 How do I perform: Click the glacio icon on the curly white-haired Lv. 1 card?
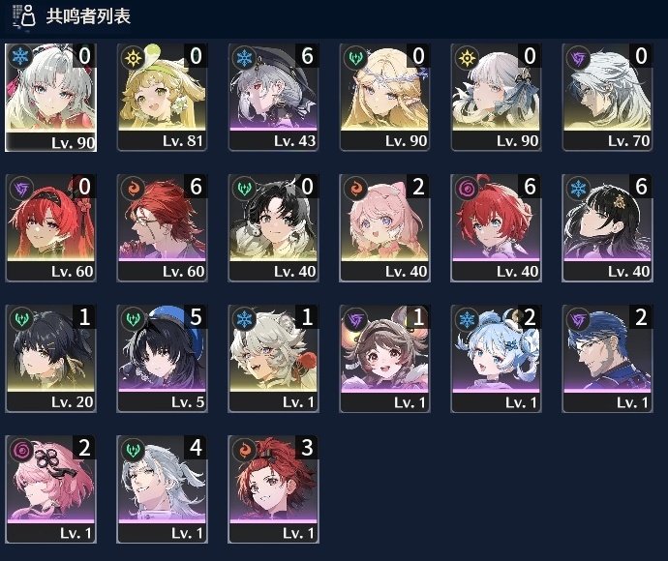point(244,319)
